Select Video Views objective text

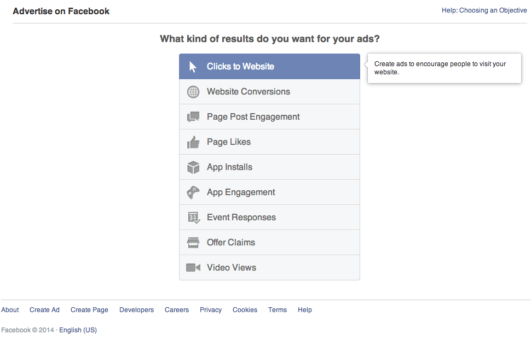232,267
